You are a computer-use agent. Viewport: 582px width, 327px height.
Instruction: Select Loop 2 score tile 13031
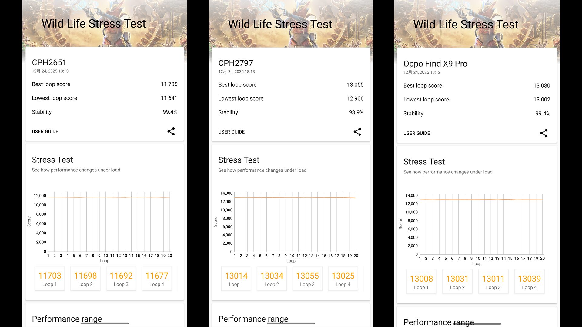[457, 282]
